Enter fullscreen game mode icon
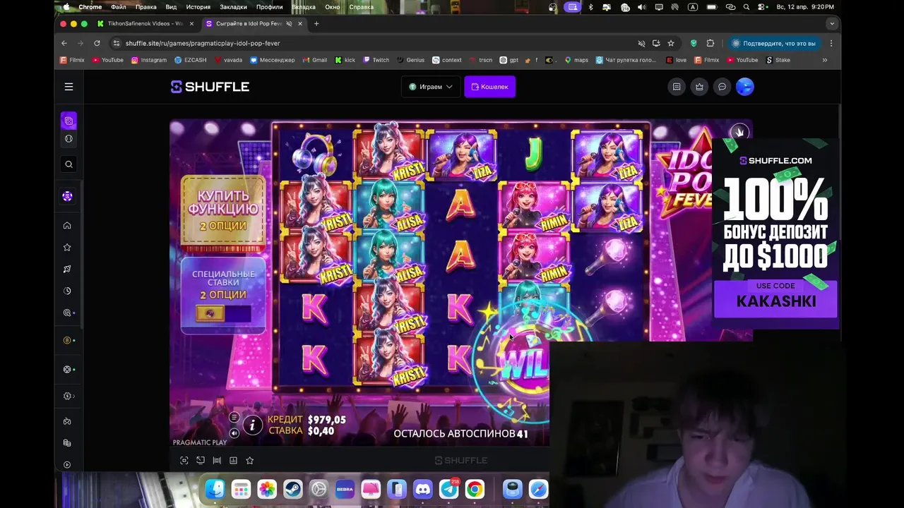904x508 pixels. click(x=184, y=460)
